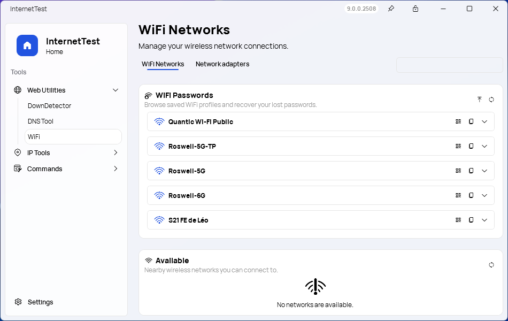Show QR code for Quantic Wi-Fi Public
The width and height of the screenshot is (508, 321).
[x=458, y=121]
